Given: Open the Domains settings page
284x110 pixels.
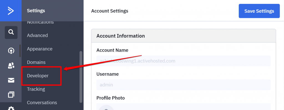Looking at the screenshot, I should point(36,62).
